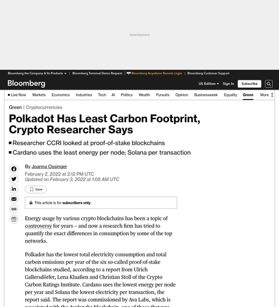Image resolution: width=279 pixels, height=307 pixels.
Task: Share the article on Twitter
Action: coord(14,179)
